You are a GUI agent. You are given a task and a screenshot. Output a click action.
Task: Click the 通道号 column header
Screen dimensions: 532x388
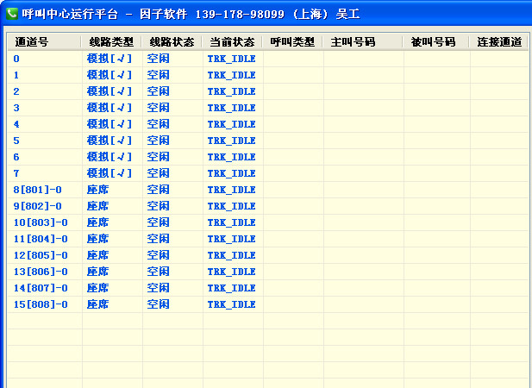pyautogui.click(x=32, y=41)
